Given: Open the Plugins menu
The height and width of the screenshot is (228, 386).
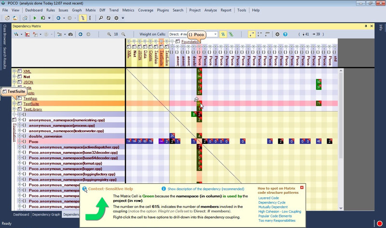Looking at the screenshot, I should point(163,10).
